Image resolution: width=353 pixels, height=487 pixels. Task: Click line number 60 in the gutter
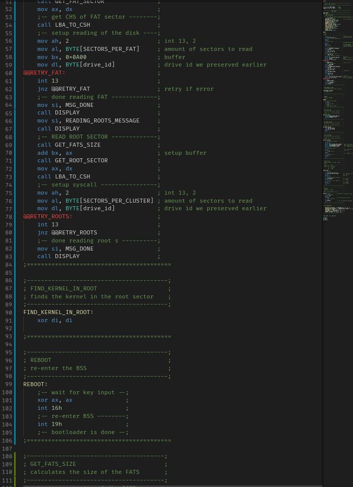point(8,73)
